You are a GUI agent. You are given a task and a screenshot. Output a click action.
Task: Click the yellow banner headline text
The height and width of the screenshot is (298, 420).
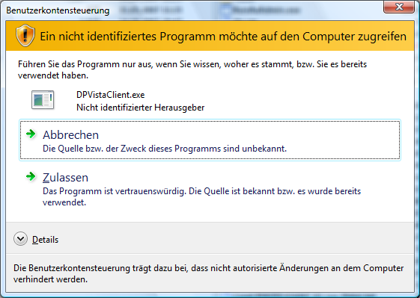[x=223, y=37]
